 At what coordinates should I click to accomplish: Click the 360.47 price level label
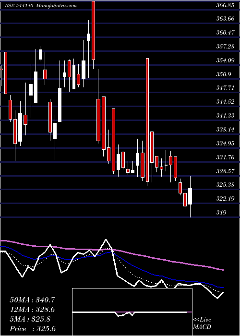click(225, 33)
